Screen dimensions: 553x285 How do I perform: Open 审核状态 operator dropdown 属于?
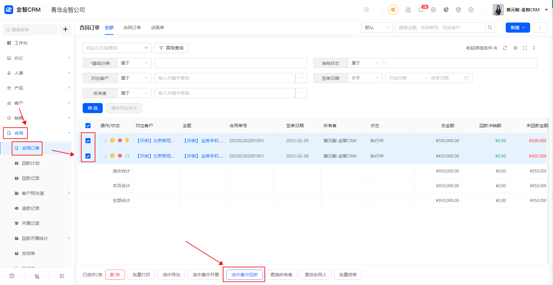click(x=365, y=63)
